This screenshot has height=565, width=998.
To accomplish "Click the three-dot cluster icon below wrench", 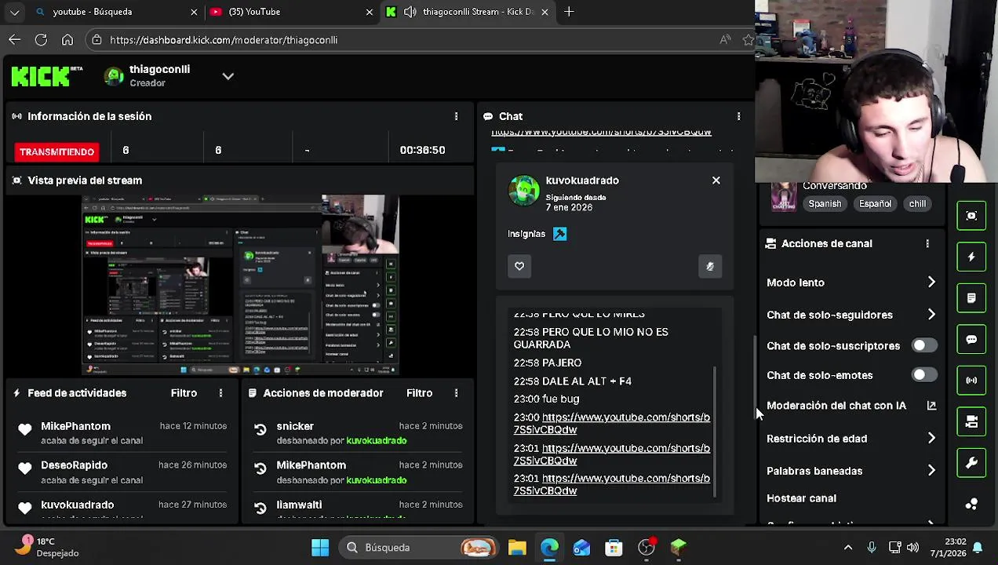I will (971, 504).
